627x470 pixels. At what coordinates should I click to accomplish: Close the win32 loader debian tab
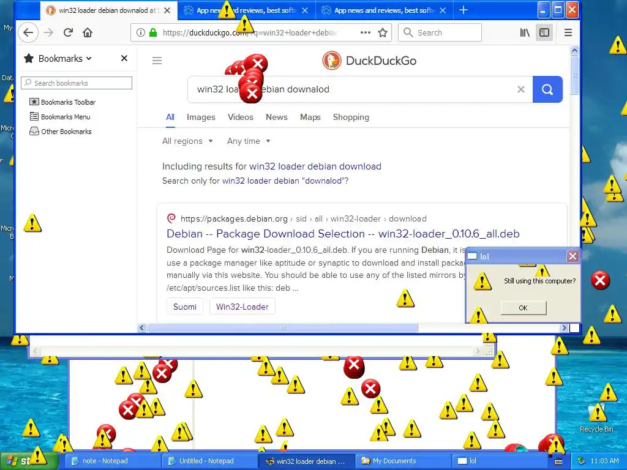[168, 10]
